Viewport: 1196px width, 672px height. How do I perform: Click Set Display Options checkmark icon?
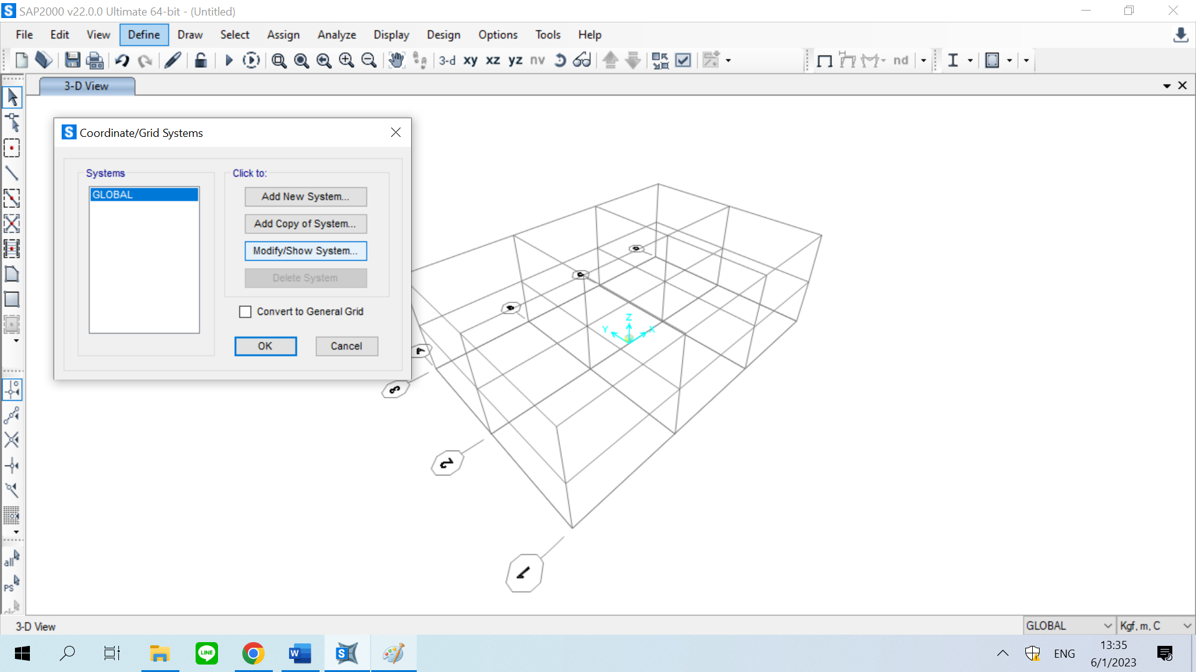pyautogui.click(x=683, y=60)
